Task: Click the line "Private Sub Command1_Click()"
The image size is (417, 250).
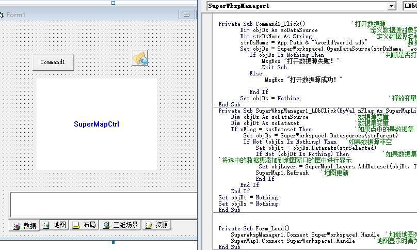Action: [x=262, y=24]
